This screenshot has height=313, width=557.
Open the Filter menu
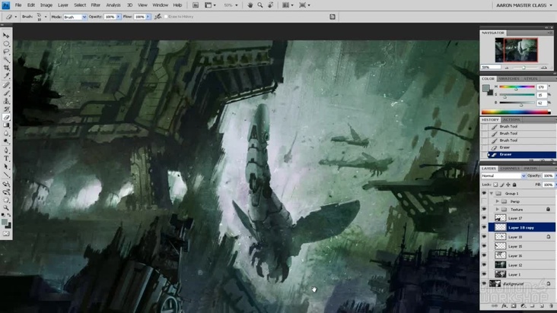click(96, 5)
